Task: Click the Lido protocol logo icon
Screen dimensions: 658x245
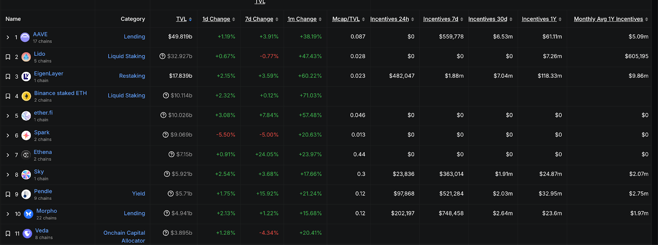Action: click(26, 57)
